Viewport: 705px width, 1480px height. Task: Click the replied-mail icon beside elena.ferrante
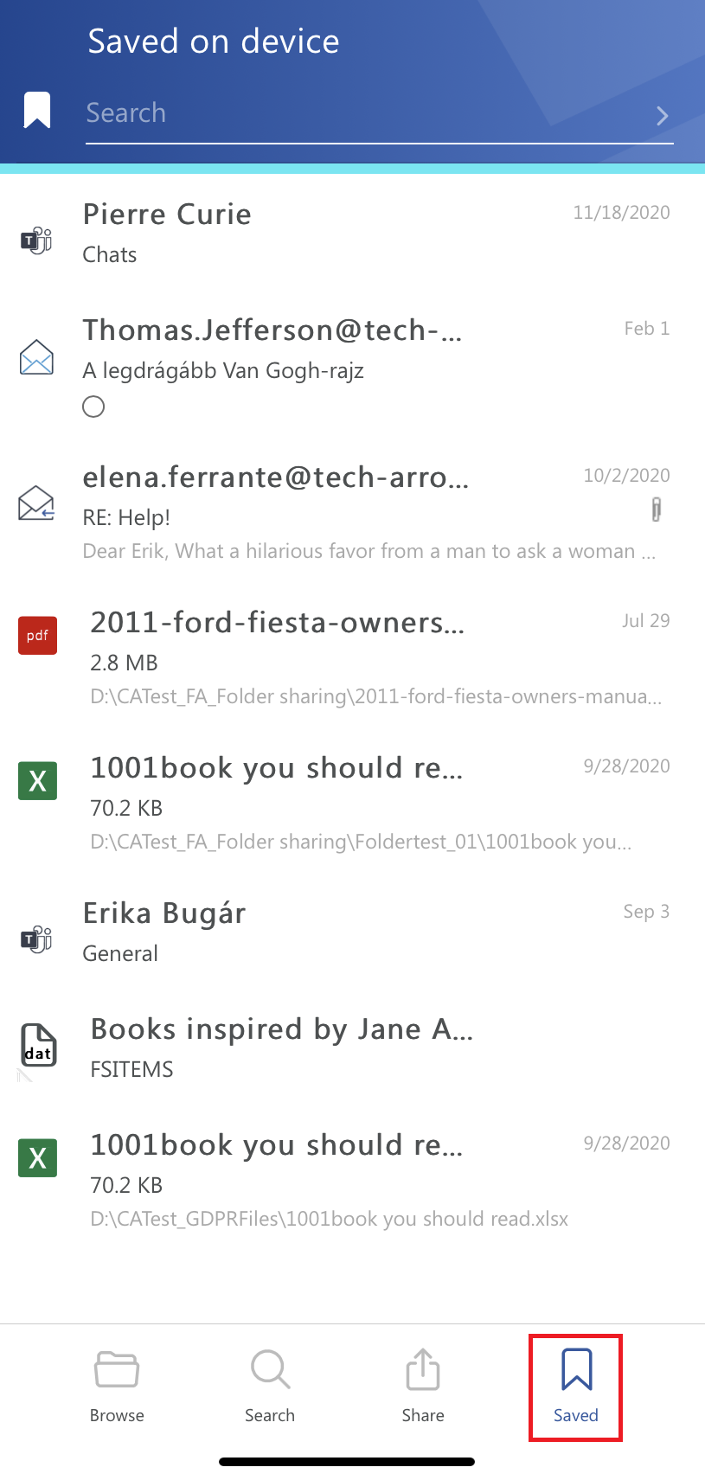(x=36, y=503)
